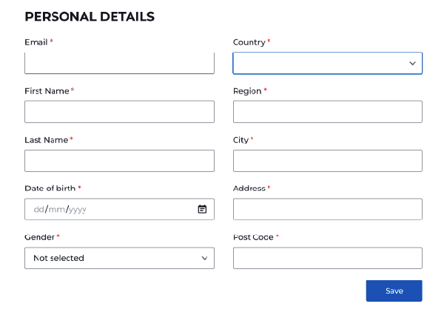444x318 pixels.
Task: Select the yyyy year segment of date
Action: pos(78,209)
